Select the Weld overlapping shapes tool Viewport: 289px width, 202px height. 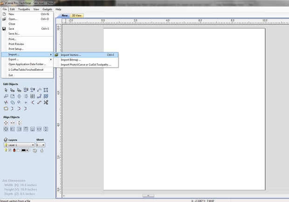point(13,102)
